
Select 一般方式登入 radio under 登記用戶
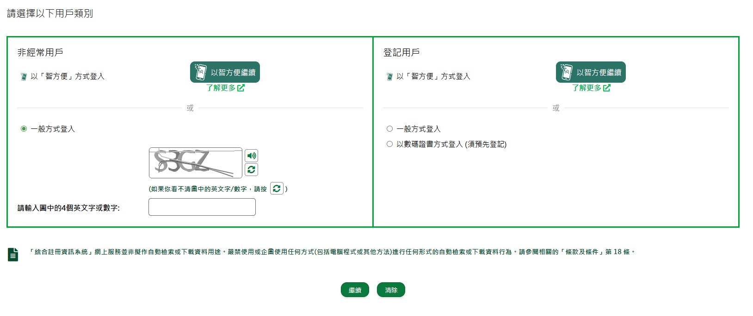click(x=389, y=129)
